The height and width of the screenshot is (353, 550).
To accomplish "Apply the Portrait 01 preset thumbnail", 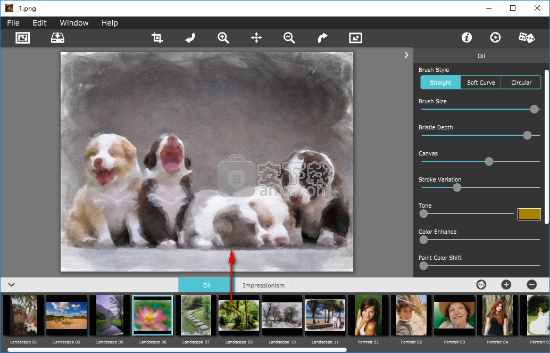I will coord(368,315).
